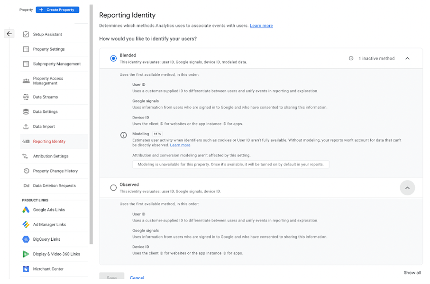Click the Data Streams icon
Image resolution: width=430 pixels, height=284 pixels.
pyautogui.click(x=26, y=97)
